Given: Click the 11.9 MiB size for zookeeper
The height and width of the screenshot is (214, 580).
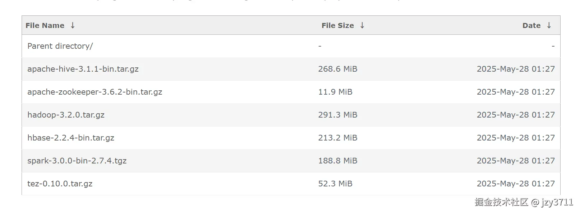Looking at the screenshot, I should [335, 92].
